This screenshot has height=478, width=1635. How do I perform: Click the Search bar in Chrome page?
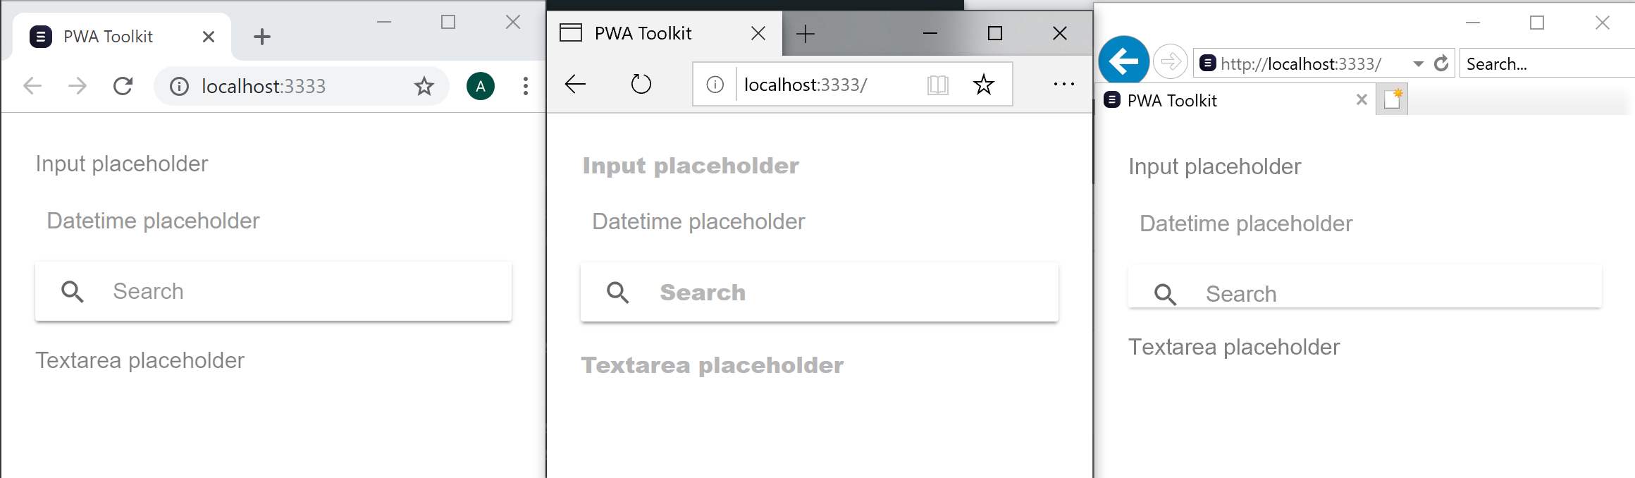click(273, 291)
